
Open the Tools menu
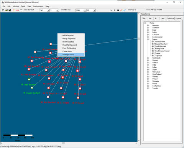[23, 6]
